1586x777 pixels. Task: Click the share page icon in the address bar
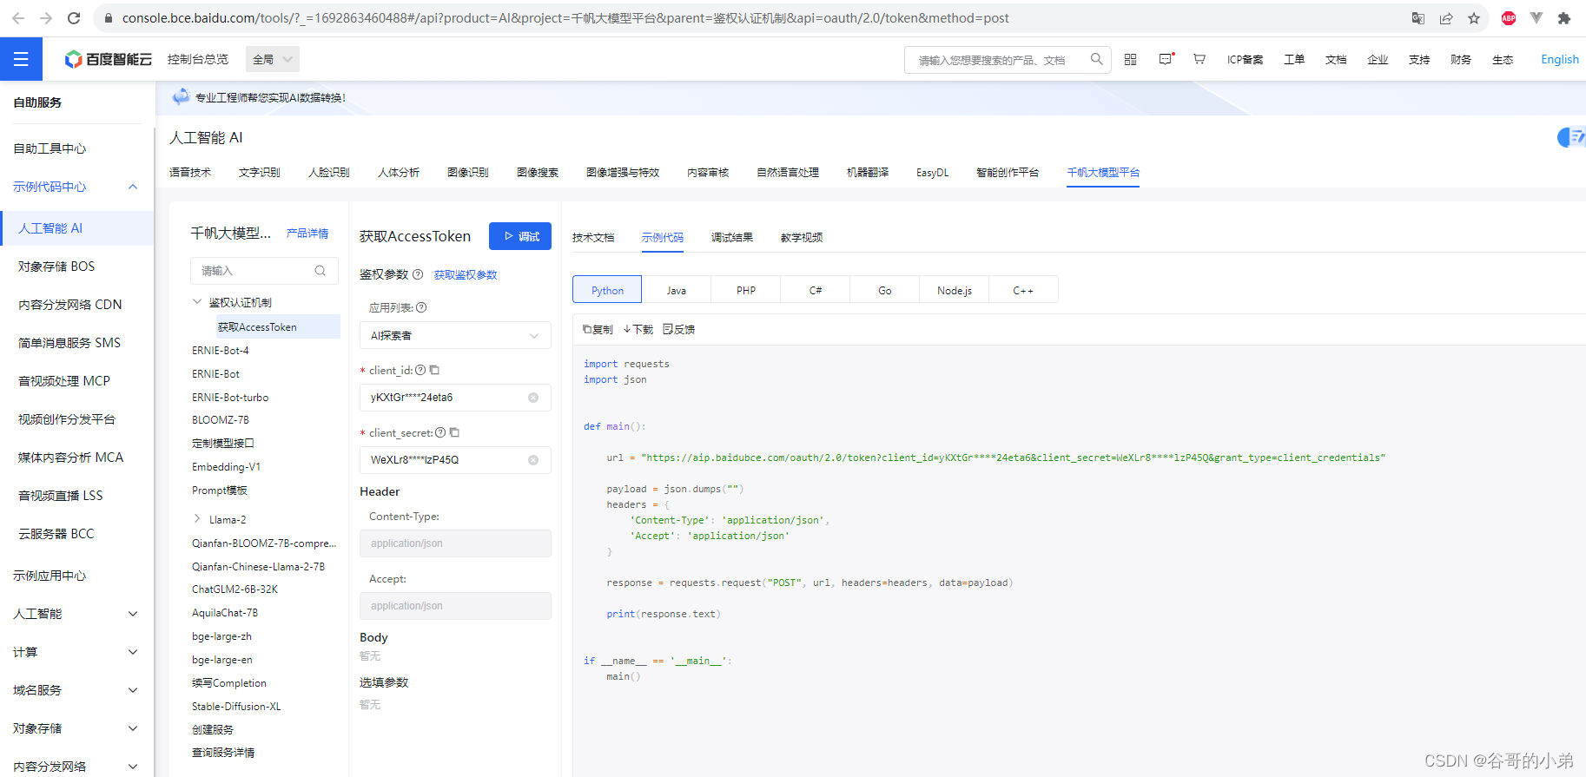(1446, 18)
